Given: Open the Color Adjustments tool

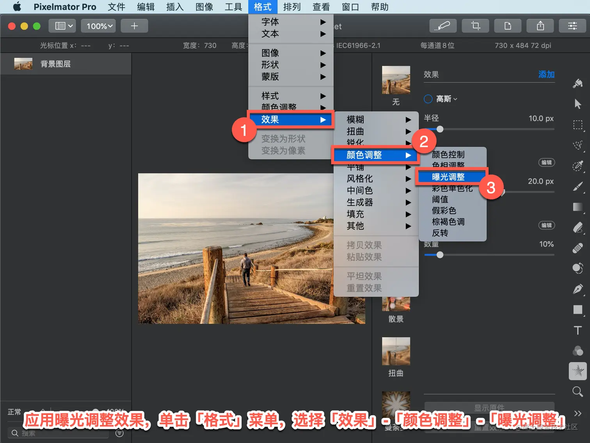Looking at the screenshot, I should coord(578,351).
